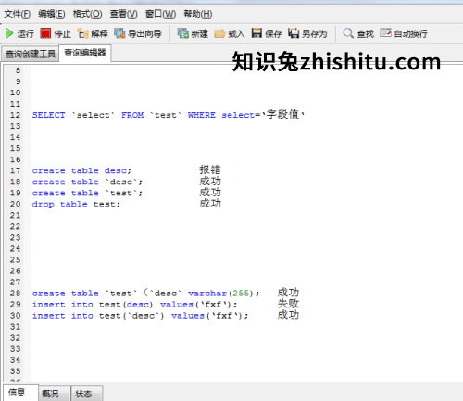Open the Info tab (信息)
The width and height of the screenshot is (463, 401).
(x=20, y=393)
